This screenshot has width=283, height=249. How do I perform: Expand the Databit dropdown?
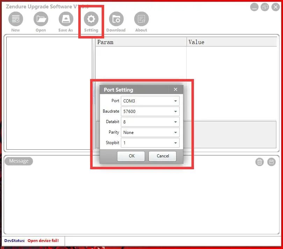[150, 122]
